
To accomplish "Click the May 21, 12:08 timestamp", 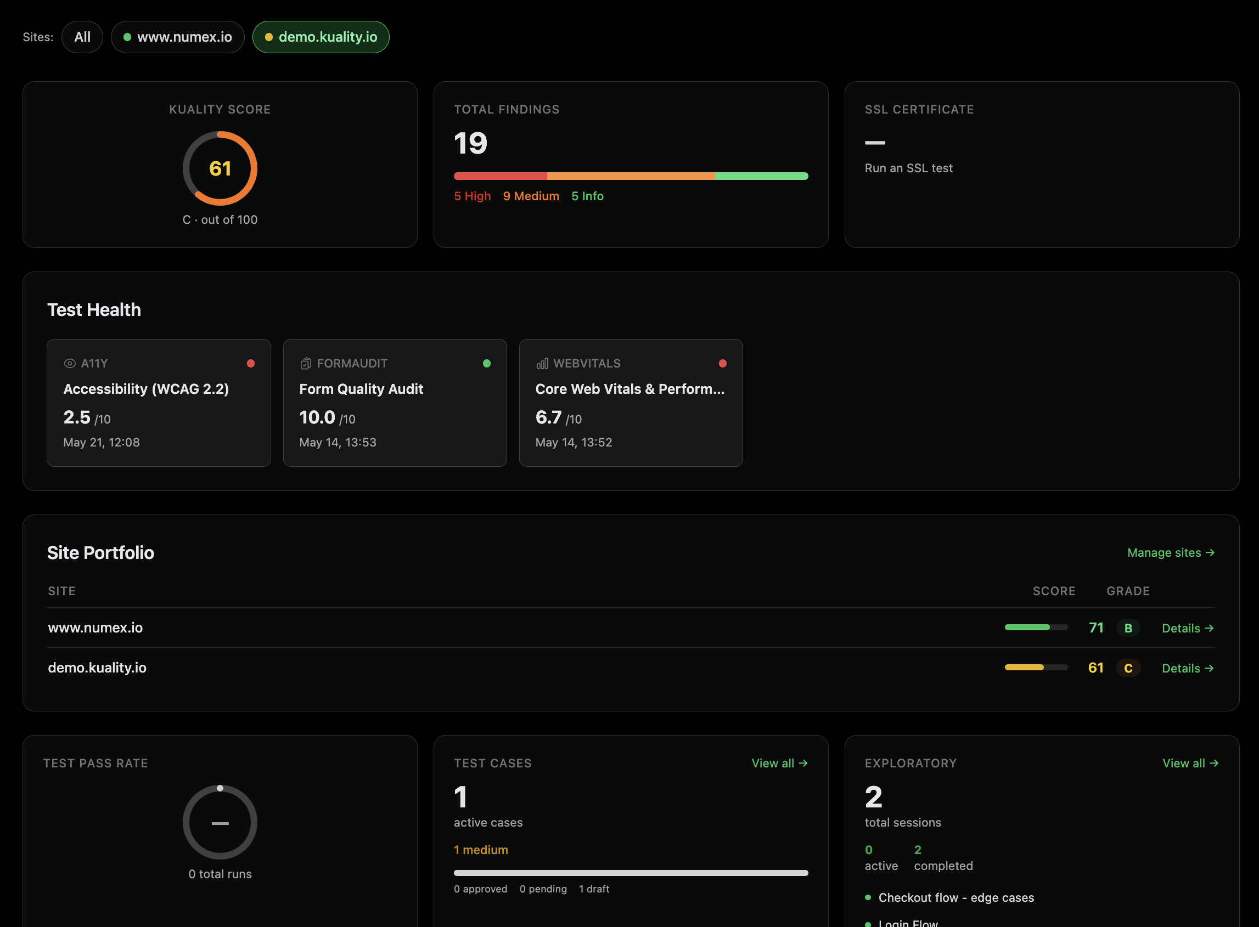I will tap(102, 443).
